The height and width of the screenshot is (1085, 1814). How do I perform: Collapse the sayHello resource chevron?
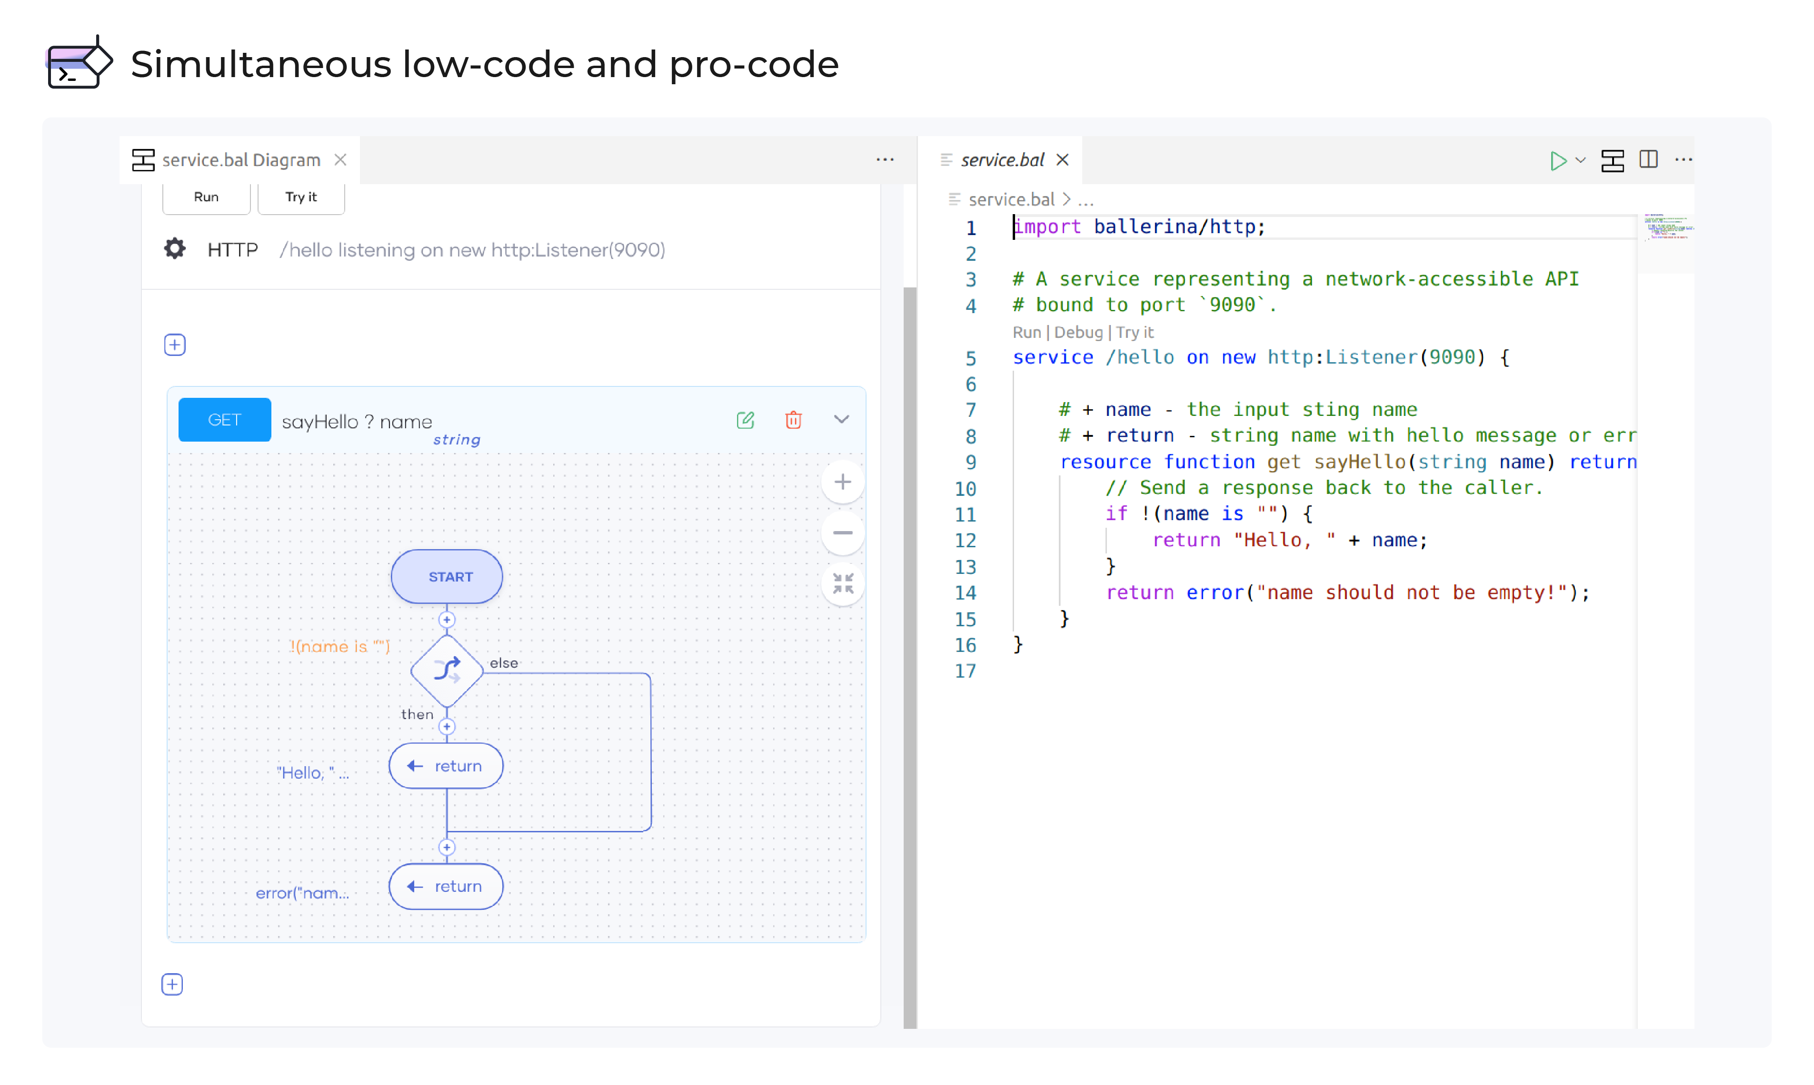click(841, 420)
